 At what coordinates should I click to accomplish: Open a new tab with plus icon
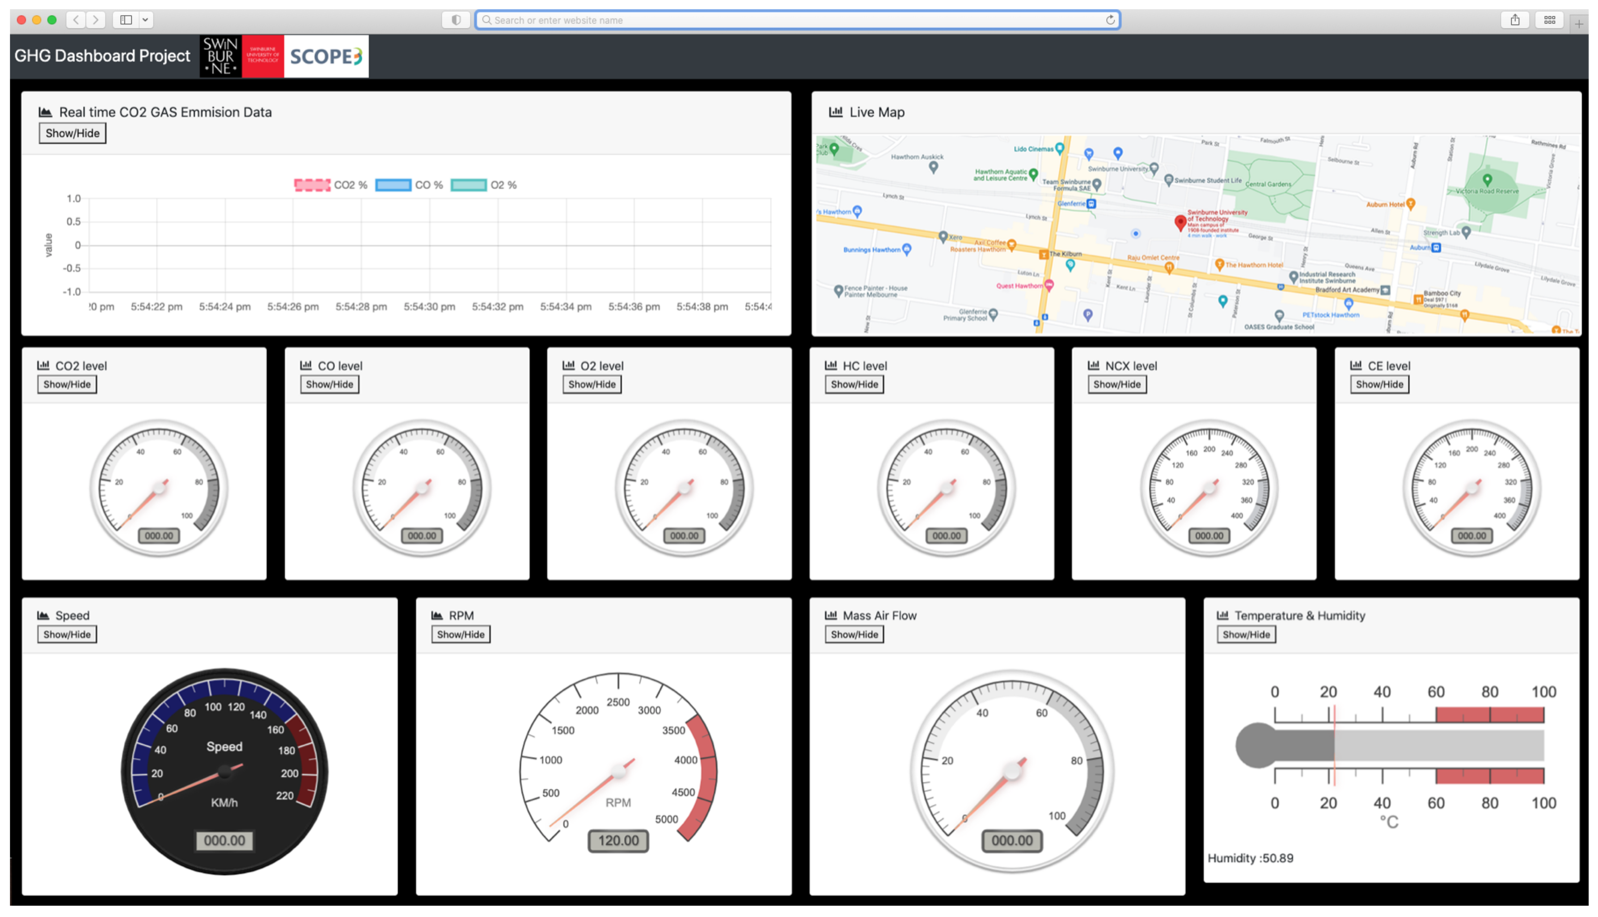pos(1578,24)
